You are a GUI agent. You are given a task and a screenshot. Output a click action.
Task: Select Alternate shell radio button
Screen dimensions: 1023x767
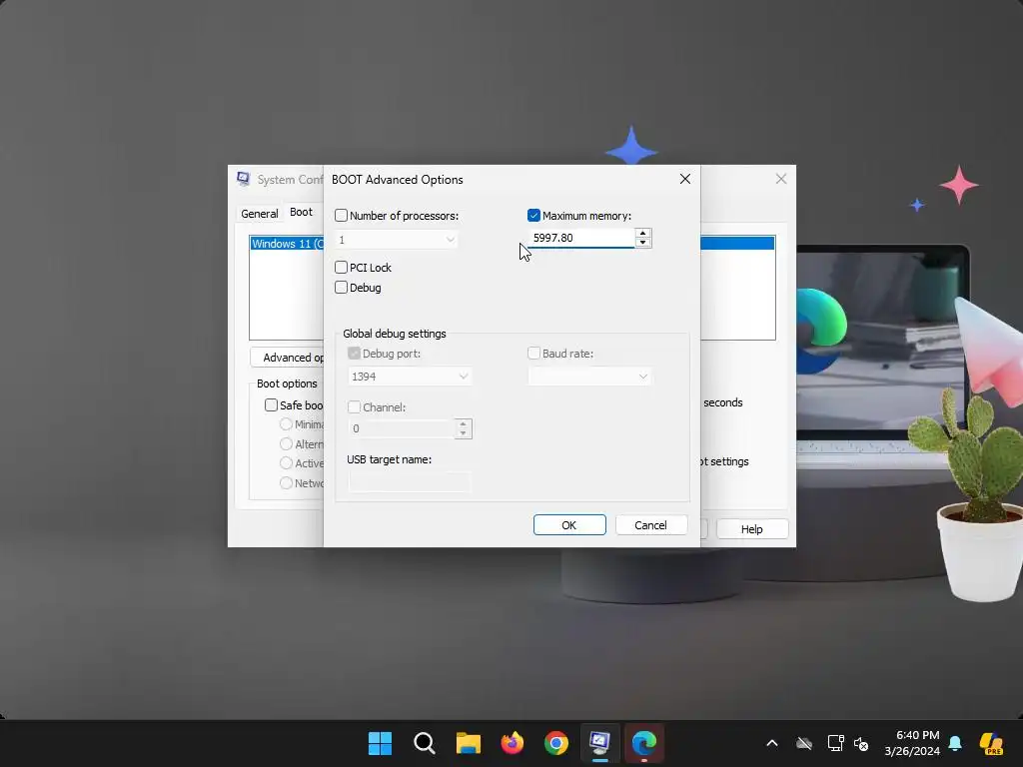(286, 443)
